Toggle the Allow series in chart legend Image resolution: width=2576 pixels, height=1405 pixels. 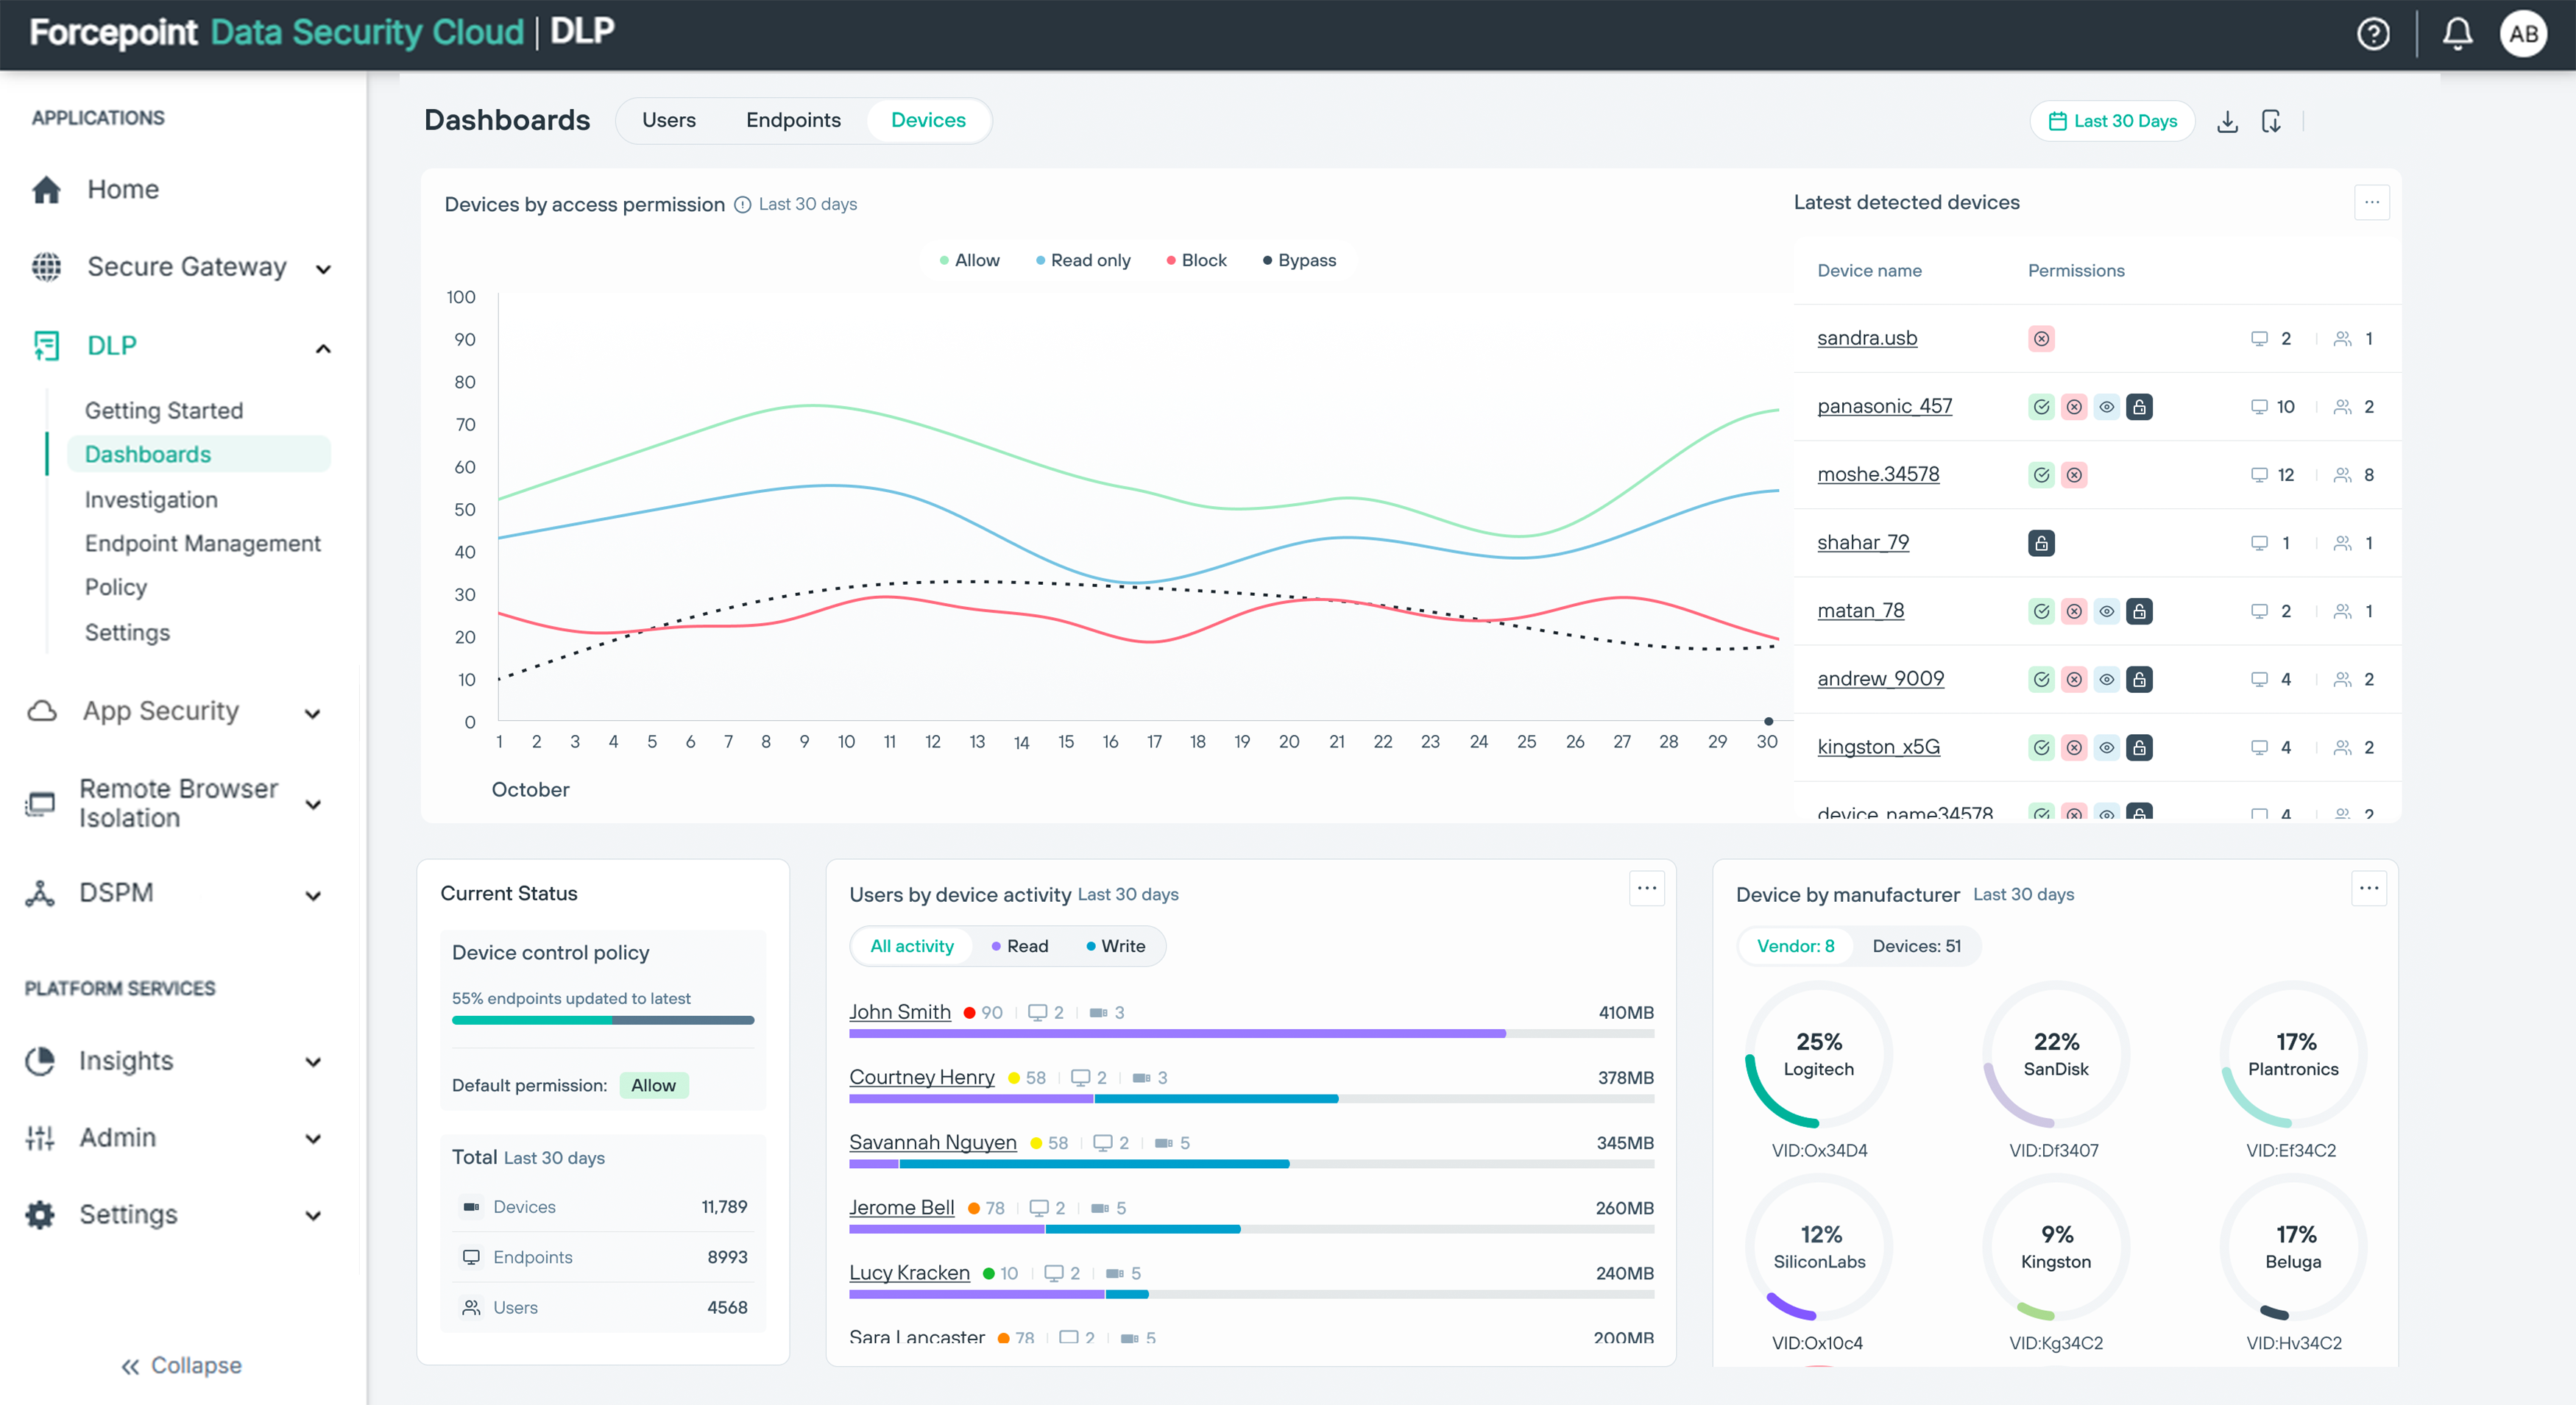tap(969, 260)
